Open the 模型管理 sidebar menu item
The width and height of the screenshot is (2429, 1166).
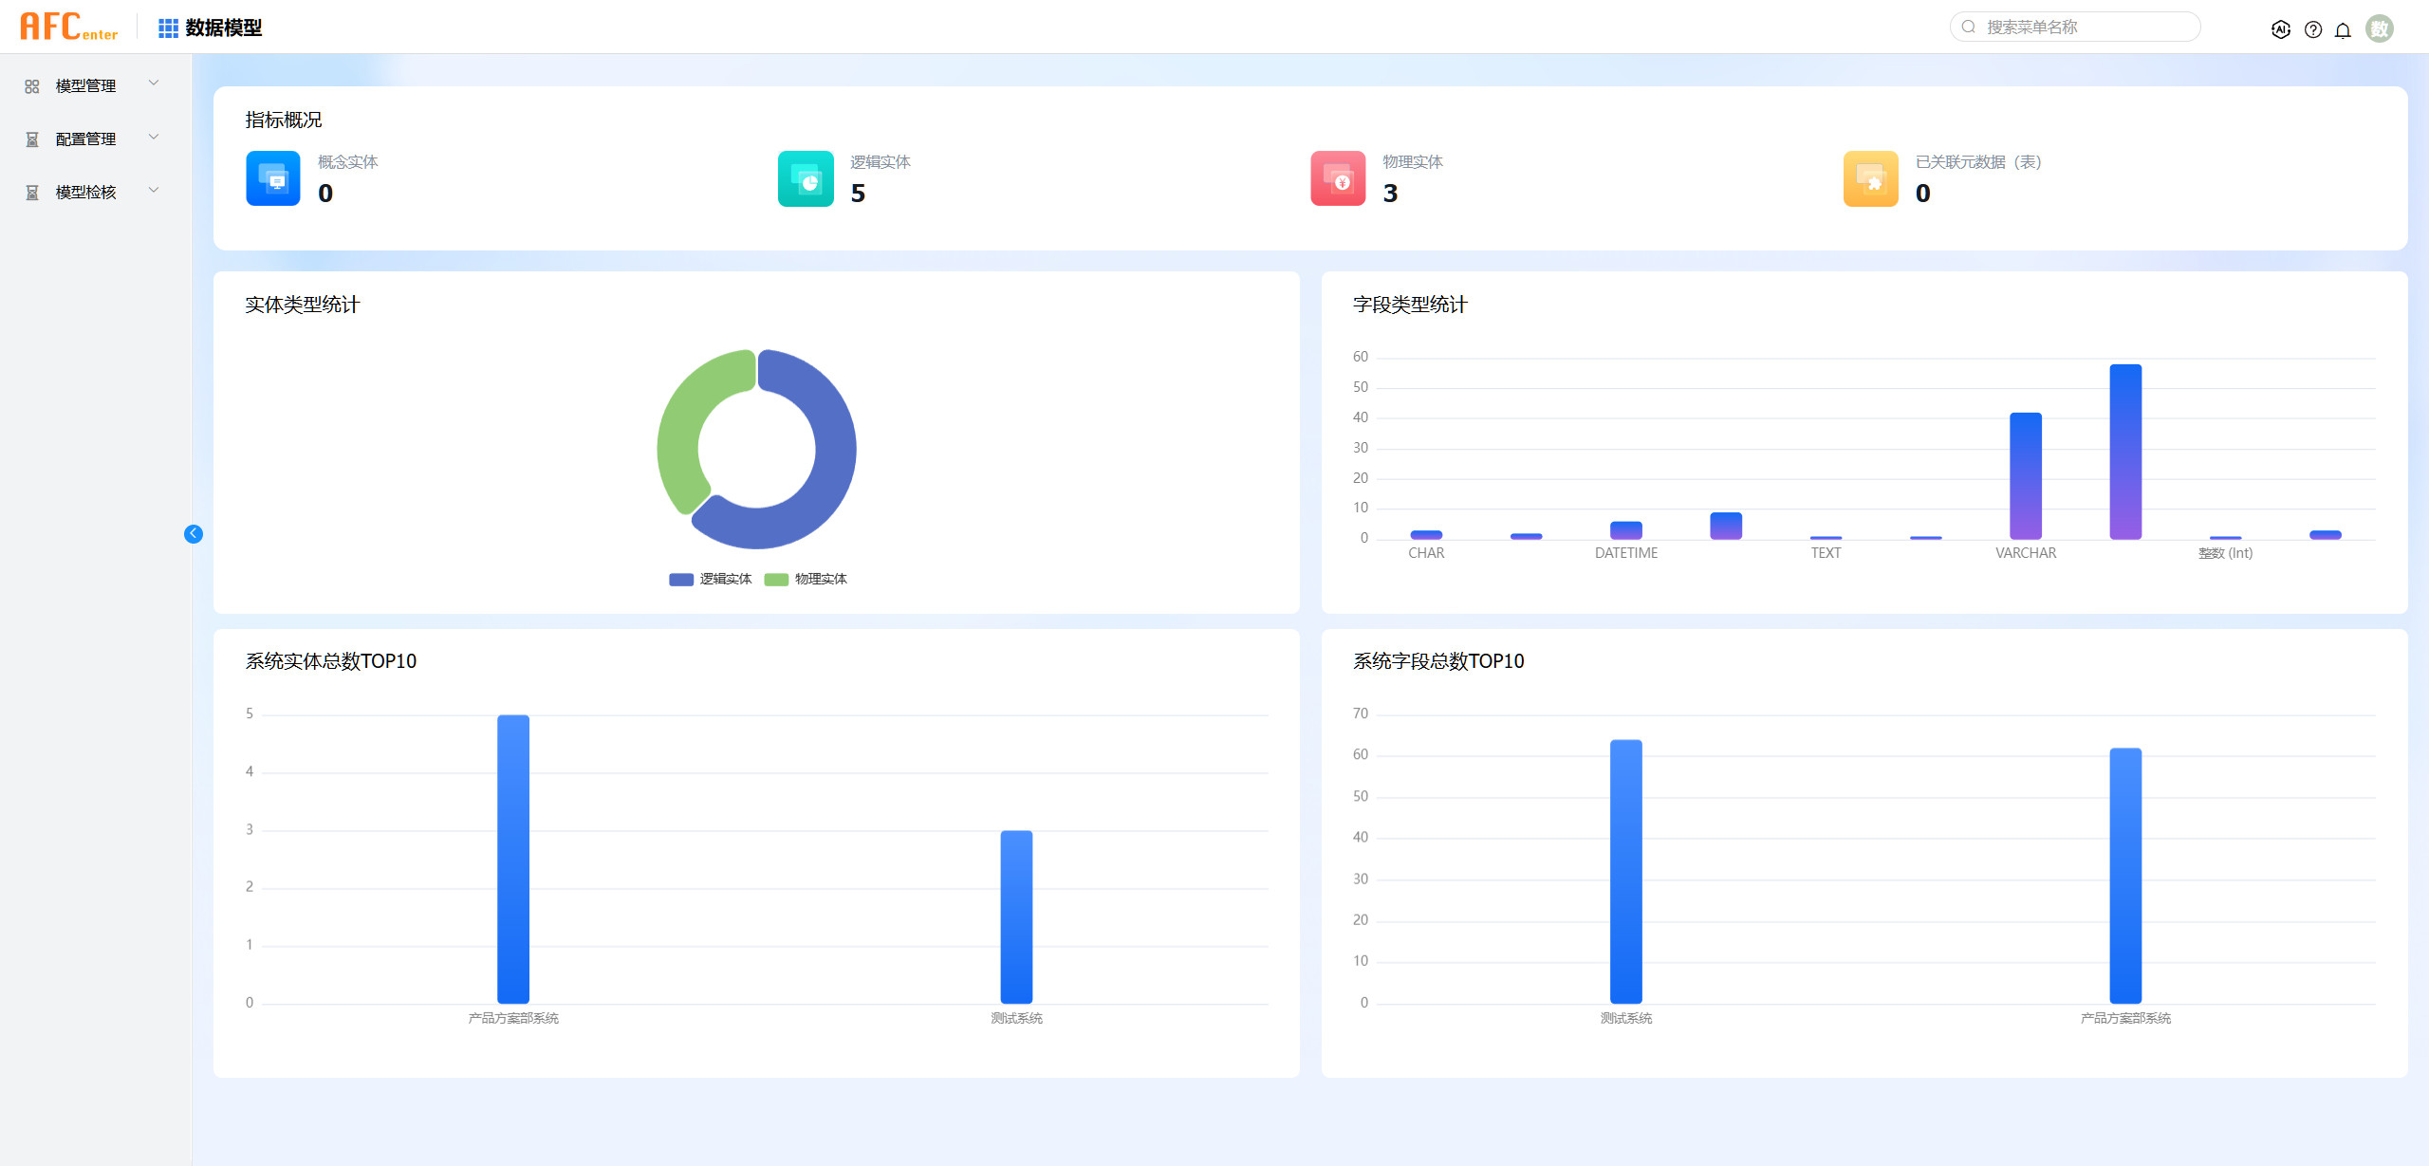(85, 86)
